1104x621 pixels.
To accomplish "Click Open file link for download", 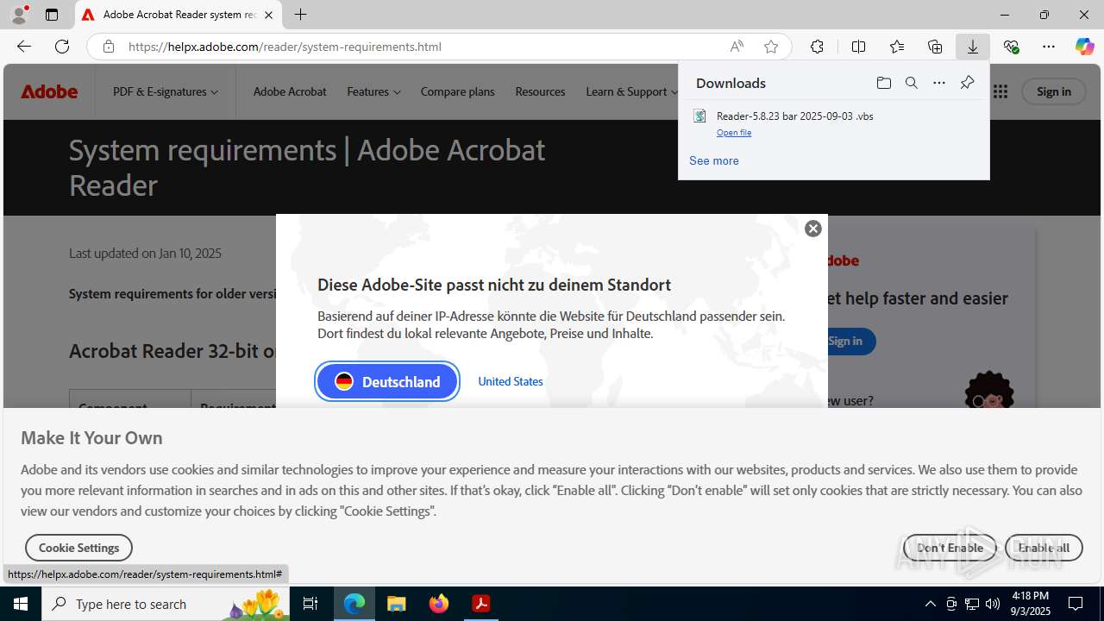I will [x=734, y=132].
